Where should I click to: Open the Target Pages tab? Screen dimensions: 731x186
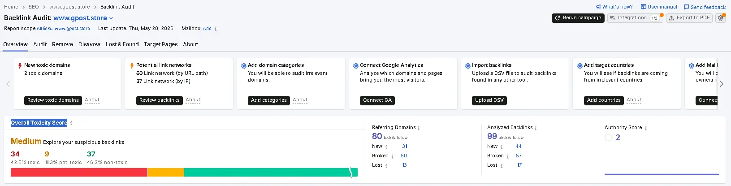tap(161, 44)
